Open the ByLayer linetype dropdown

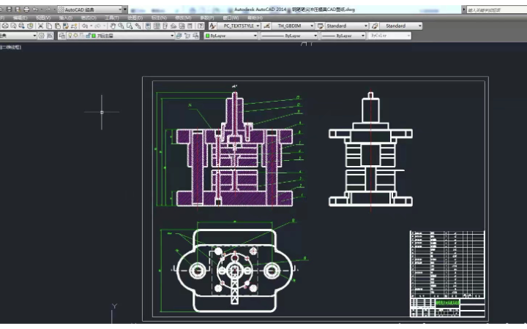click(289, 36)
